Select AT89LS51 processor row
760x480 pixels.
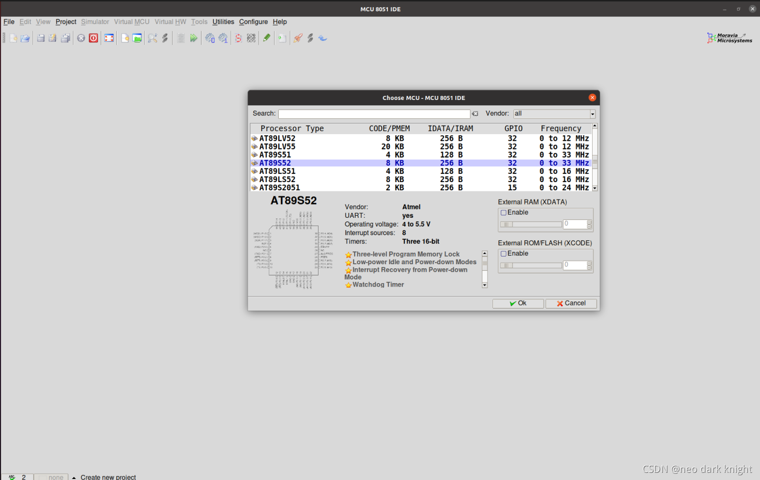(421, 171)
